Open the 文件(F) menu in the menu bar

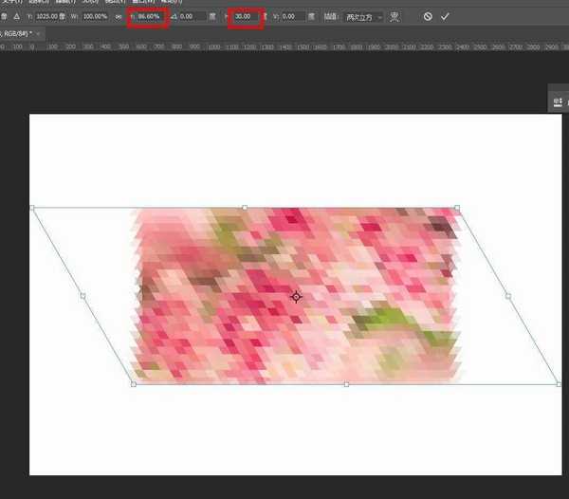[x=11, y=3]
